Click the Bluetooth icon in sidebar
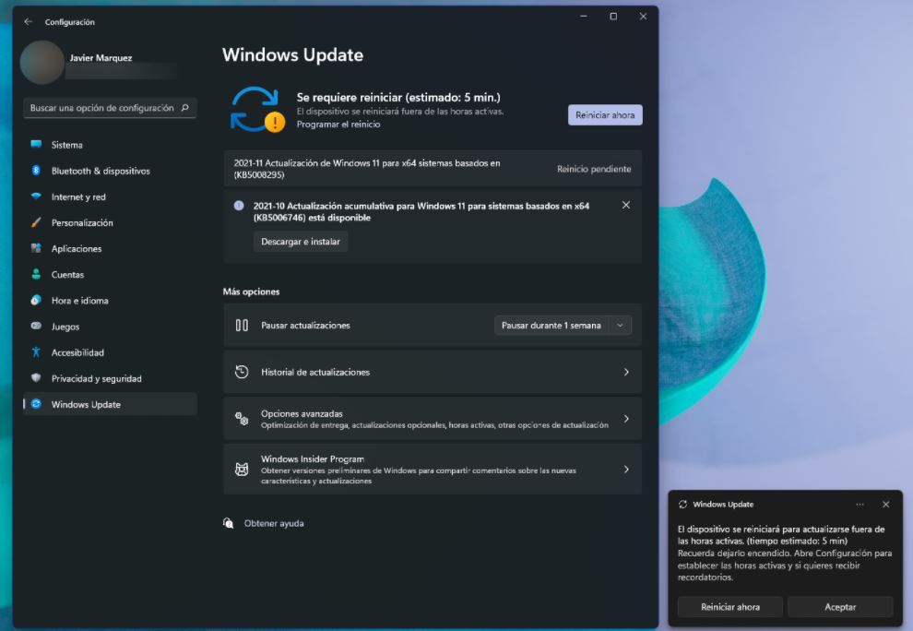The image size is (913, 631). coord(36,171)
